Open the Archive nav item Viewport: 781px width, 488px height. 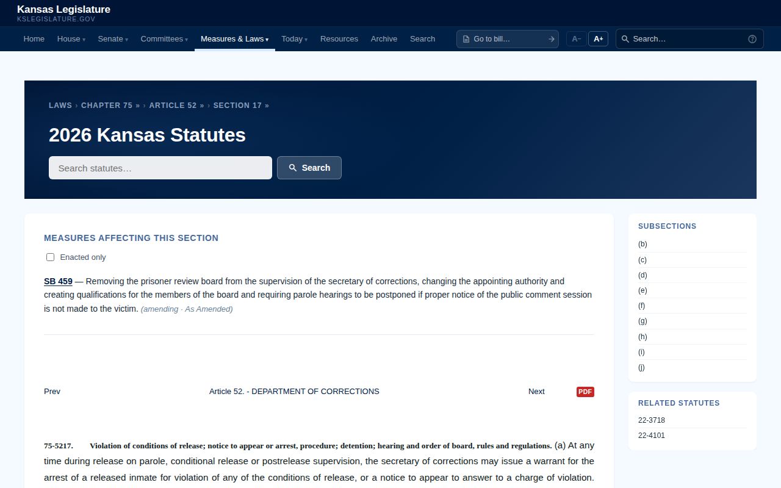(384, 39)
